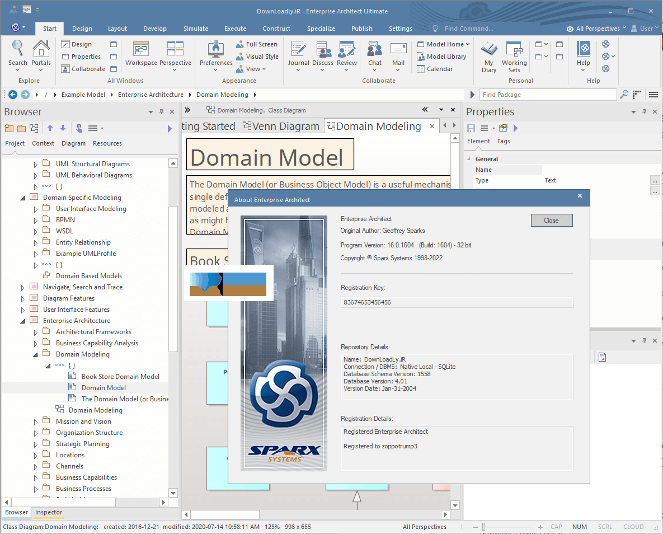This screenshot has height=534, width=663.
Task: Collapse the General section in Properties
Action: point(468,159)
